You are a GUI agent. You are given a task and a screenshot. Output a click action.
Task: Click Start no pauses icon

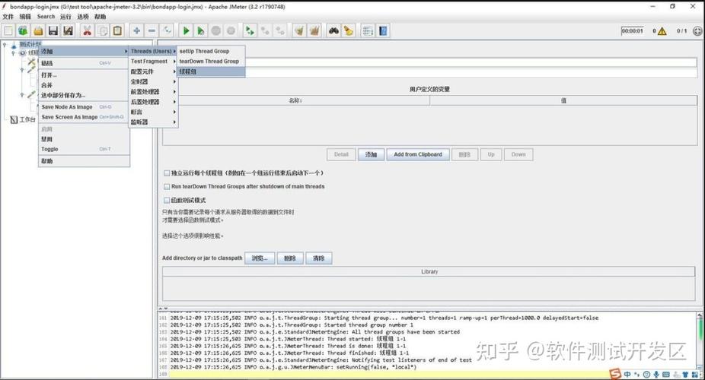(200, 30)
